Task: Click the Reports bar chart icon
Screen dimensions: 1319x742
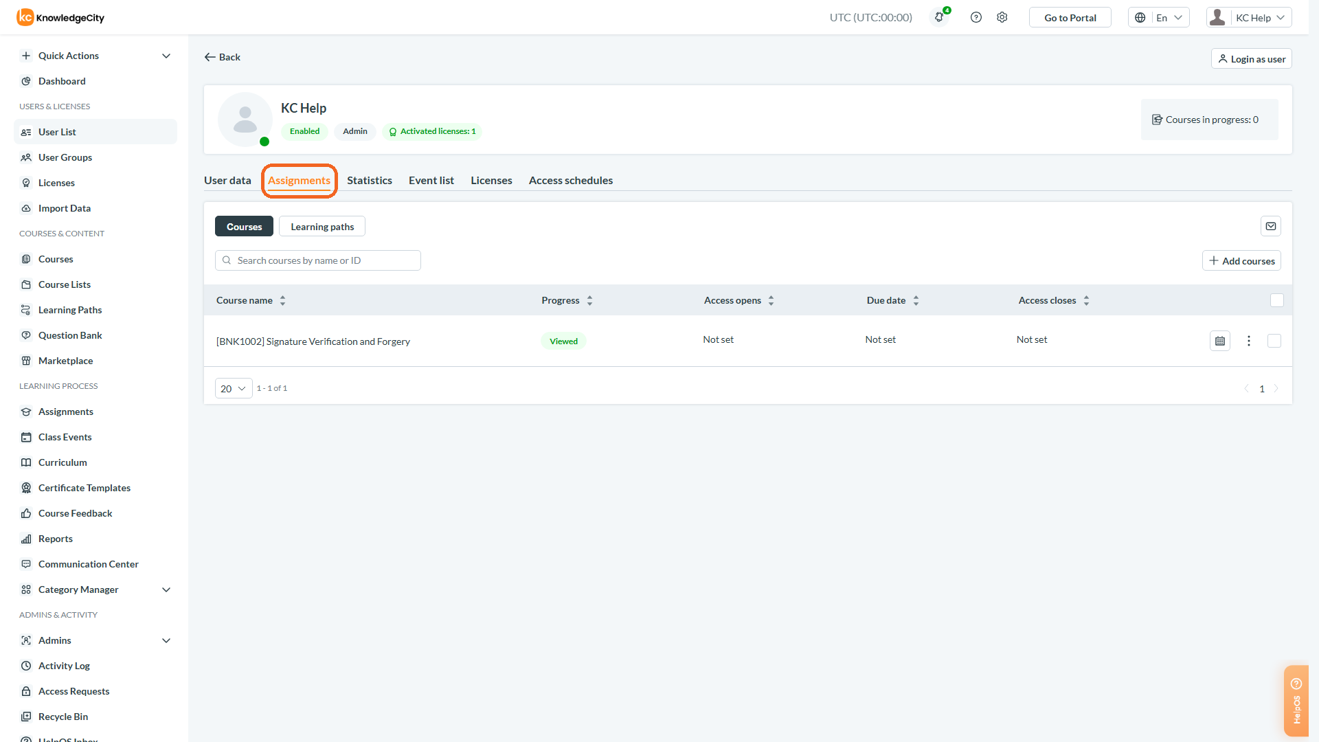Action: (26, 539)
